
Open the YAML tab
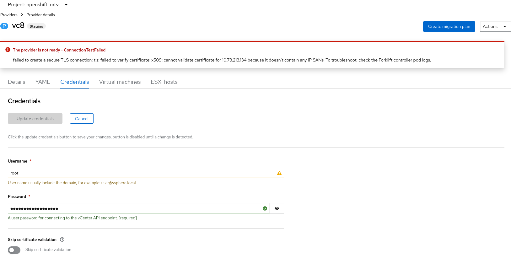click(x=43, y=82)
